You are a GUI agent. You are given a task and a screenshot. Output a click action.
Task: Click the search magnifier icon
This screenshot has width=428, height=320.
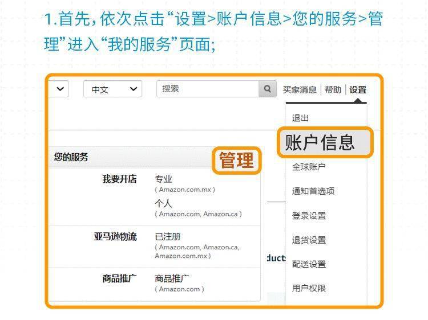267,89
